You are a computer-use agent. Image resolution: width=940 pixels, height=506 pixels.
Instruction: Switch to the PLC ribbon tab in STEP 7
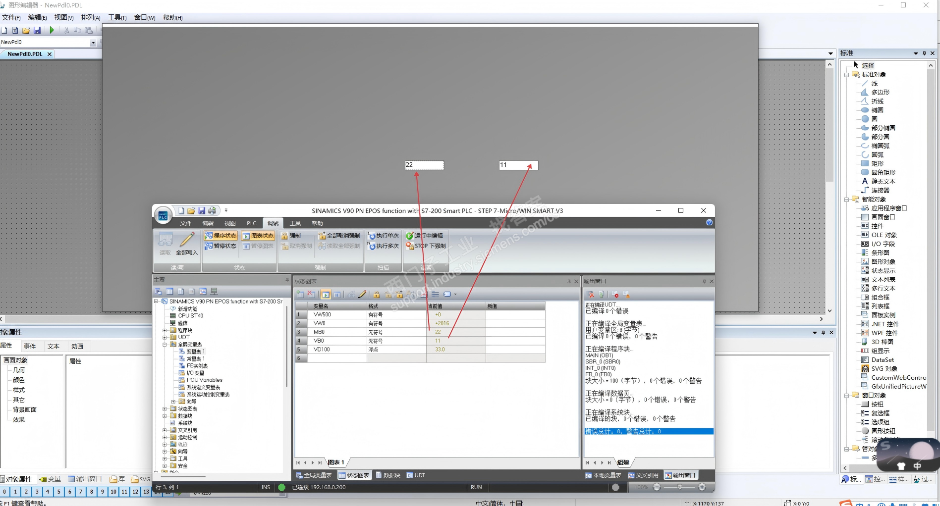pos(252,223)
